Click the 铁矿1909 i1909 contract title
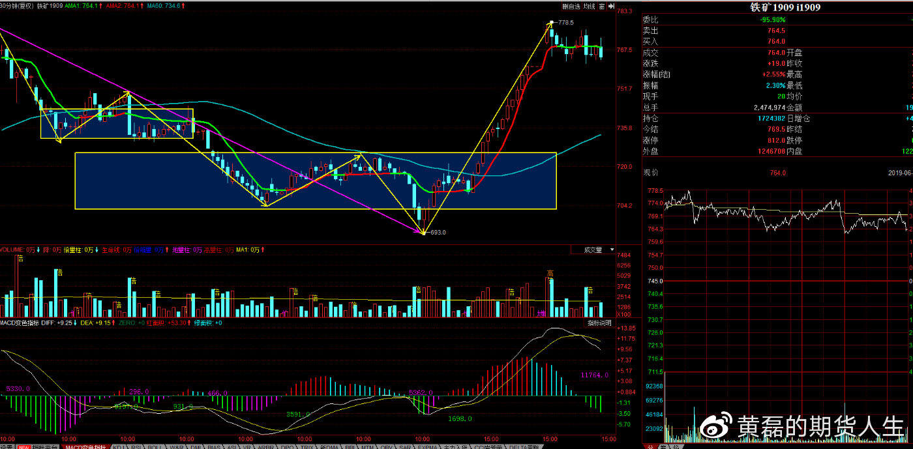This screenshot has height=449, width=913. tap(776, 7)
